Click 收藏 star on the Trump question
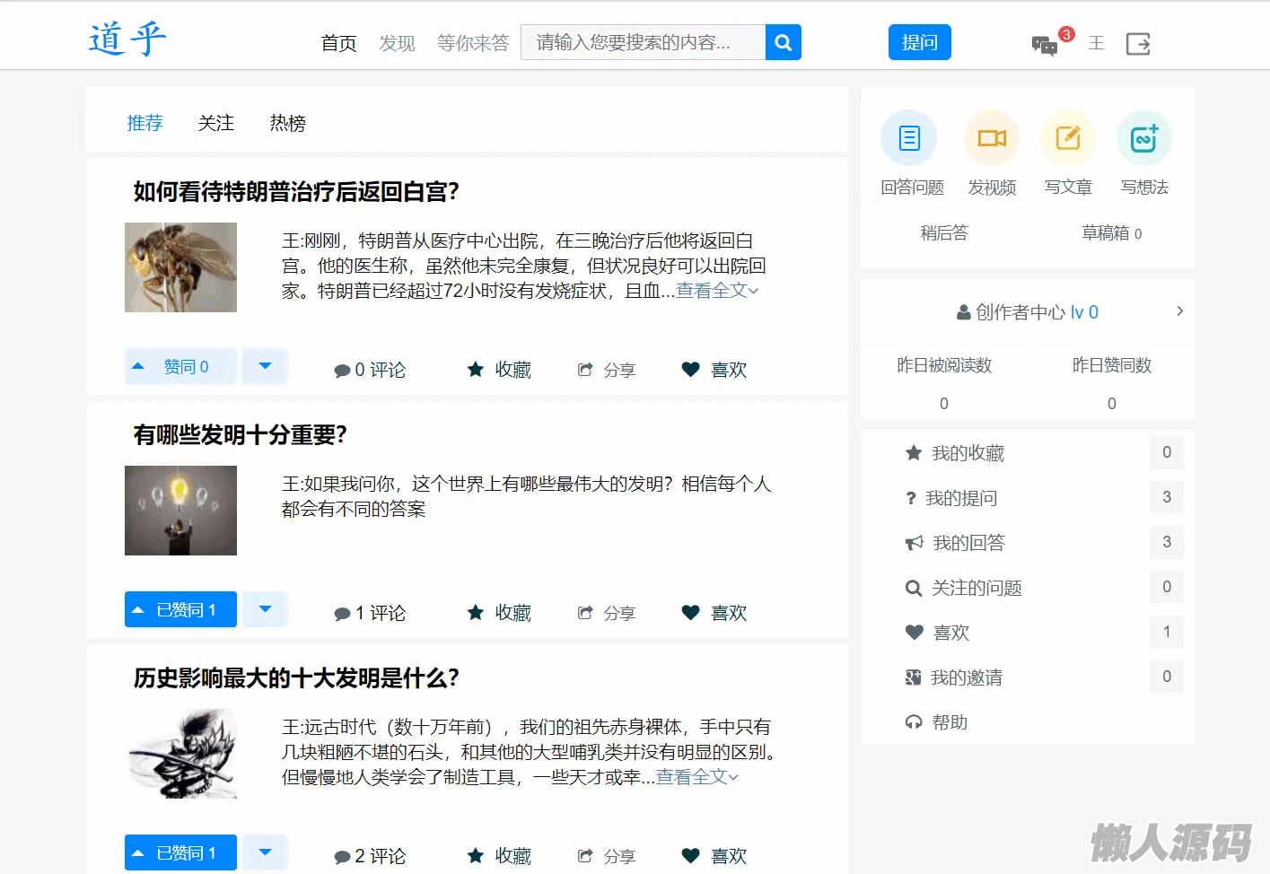This screenshot has height=874, width=1270. click(x=499, y=370)
